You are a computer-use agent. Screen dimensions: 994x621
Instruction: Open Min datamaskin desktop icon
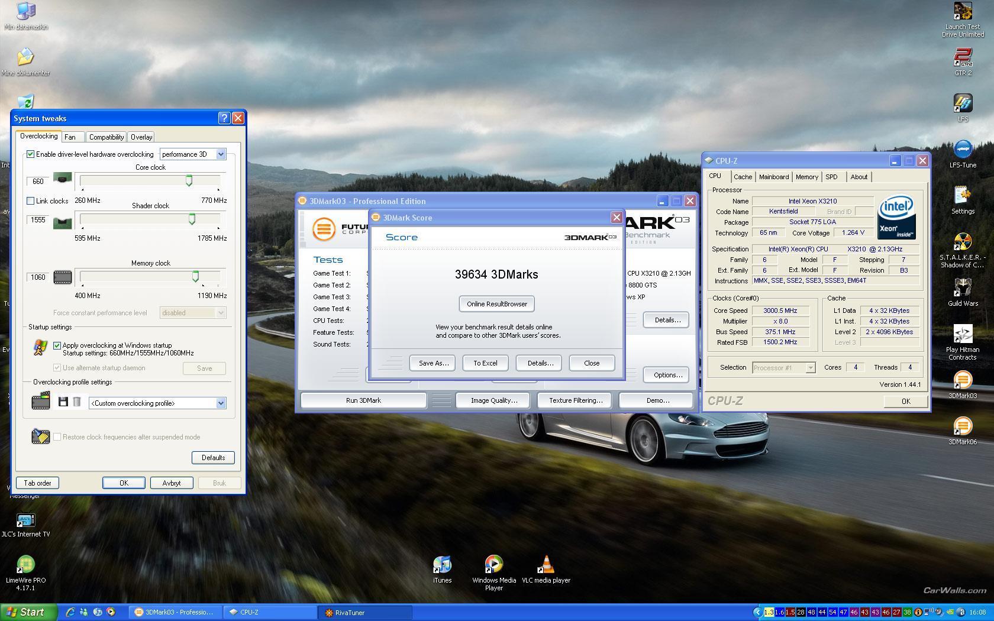(x=25, y=16)
